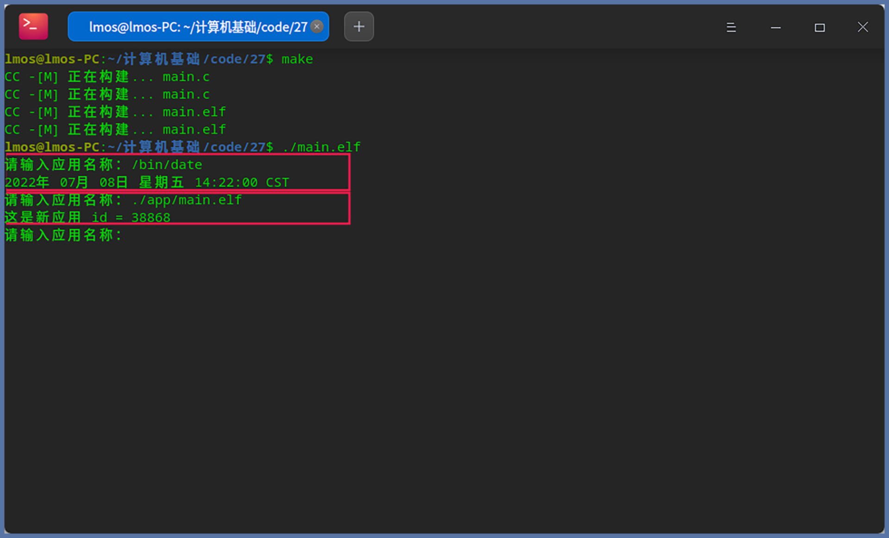Minimize the terminal window
The width and height of the screenshot is (889, 538).
(x=776, y=27)
